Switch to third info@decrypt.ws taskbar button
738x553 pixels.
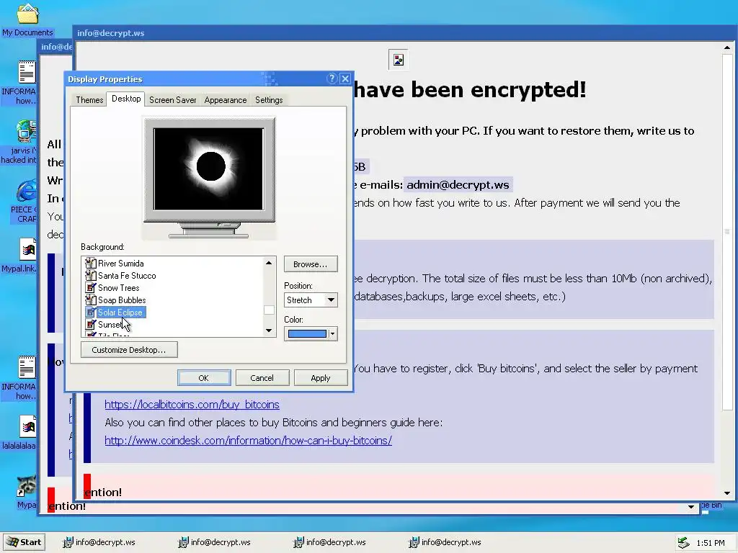click(x=330, y=542)
